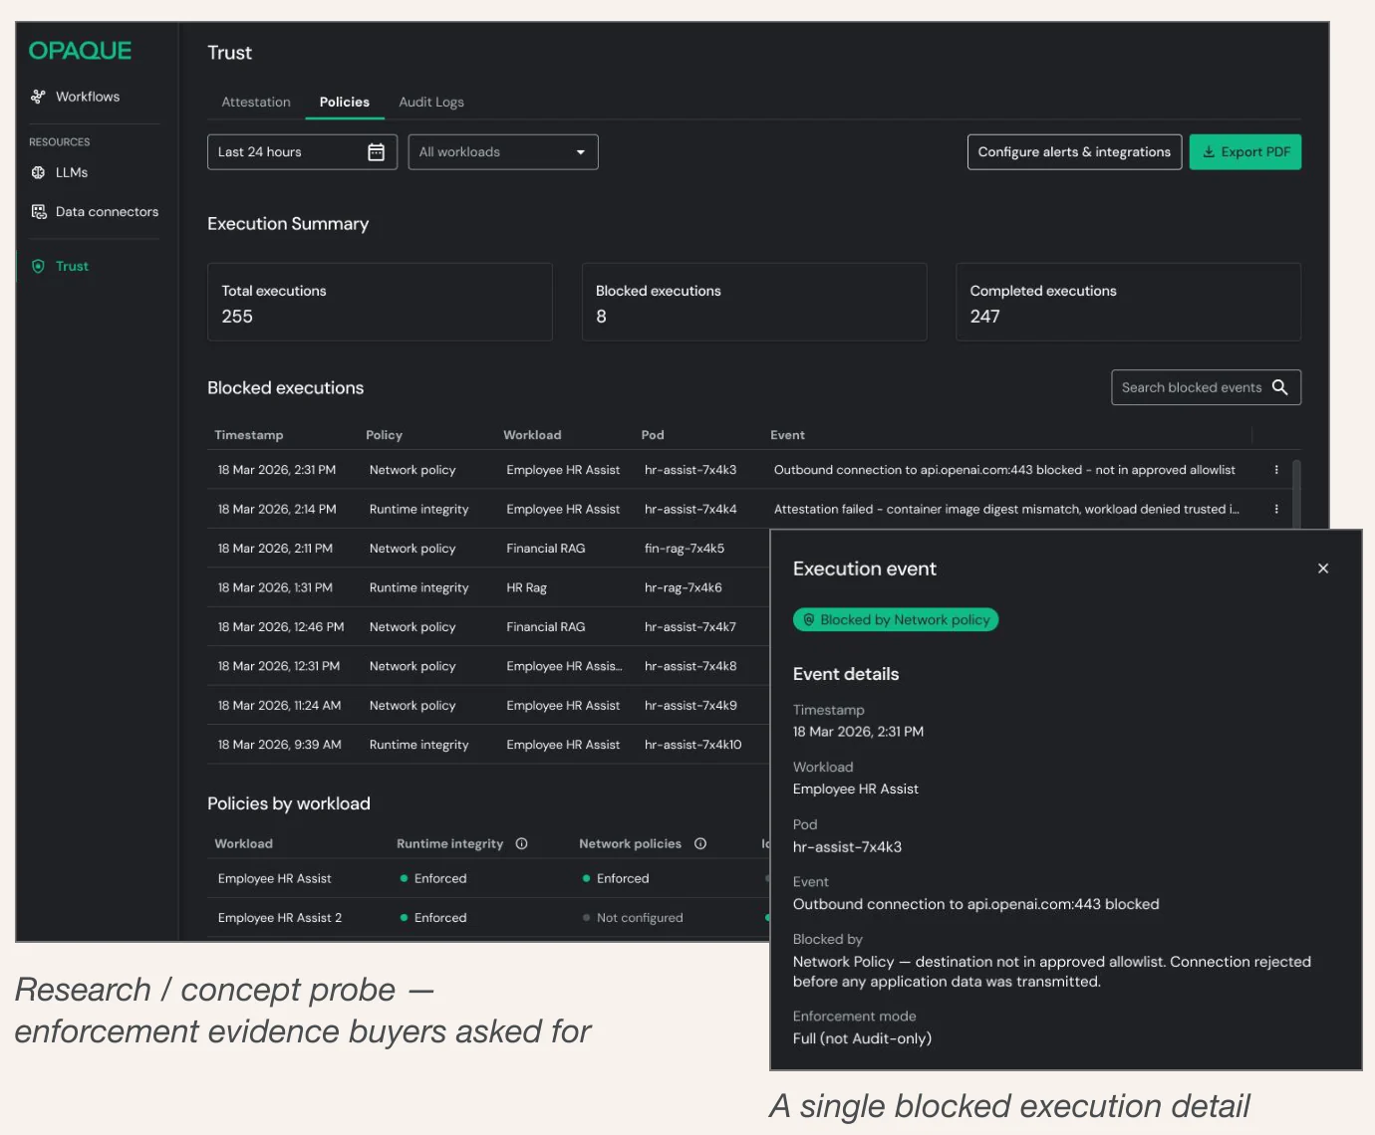This screenshot has width=1375, height=1135.
Task: Click the Timestamp column header
Action: click(249, 435)
